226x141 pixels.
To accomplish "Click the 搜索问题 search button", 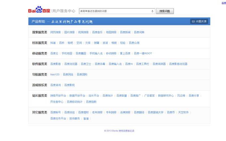I will [x=165, y=11].
